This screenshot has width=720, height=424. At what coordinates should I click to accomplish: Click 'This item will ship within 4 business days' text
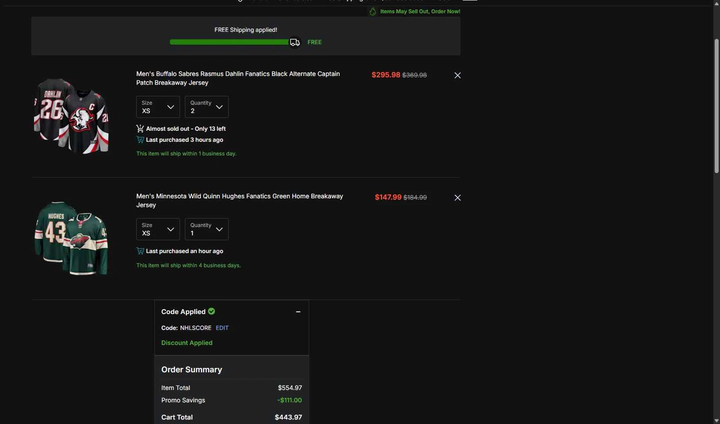[188, 265]
